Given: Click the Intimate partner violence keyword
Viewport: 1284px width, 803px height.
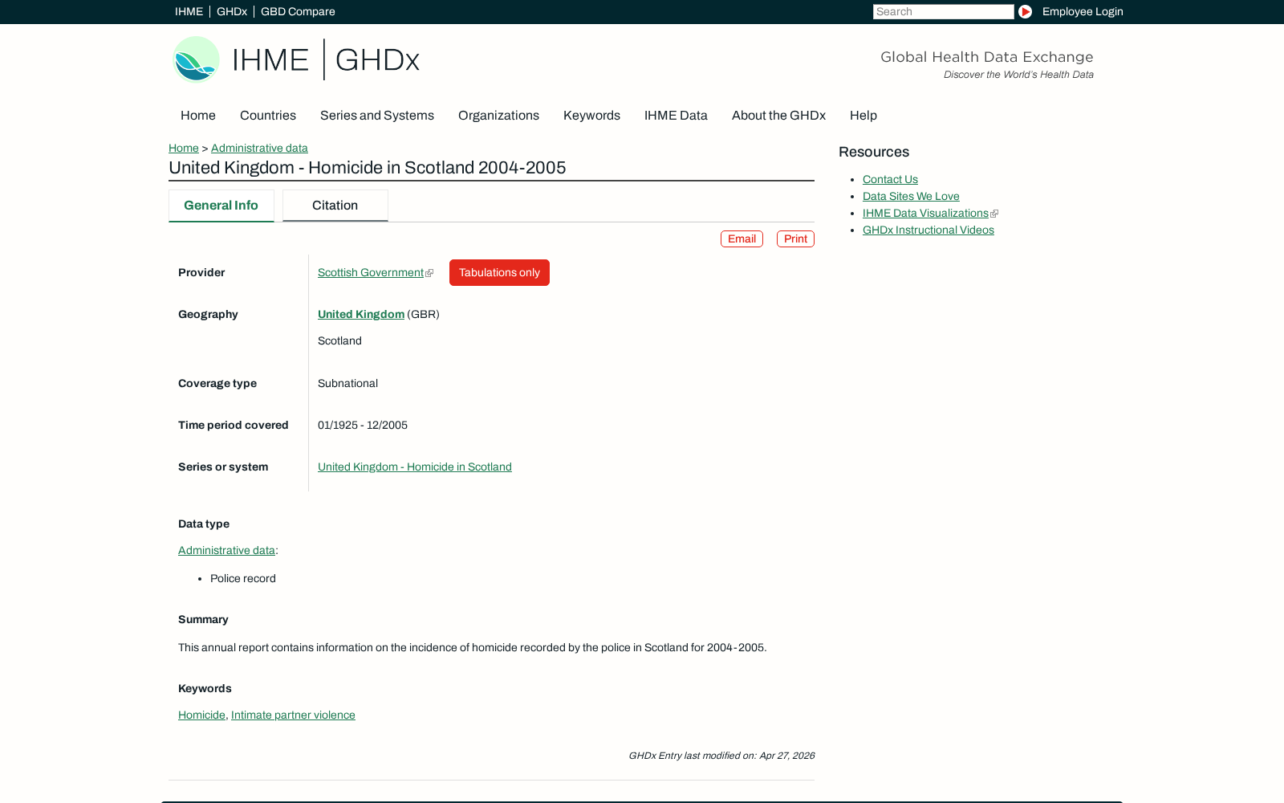Looking at the screenshot, I should click(x=293, y=715).
